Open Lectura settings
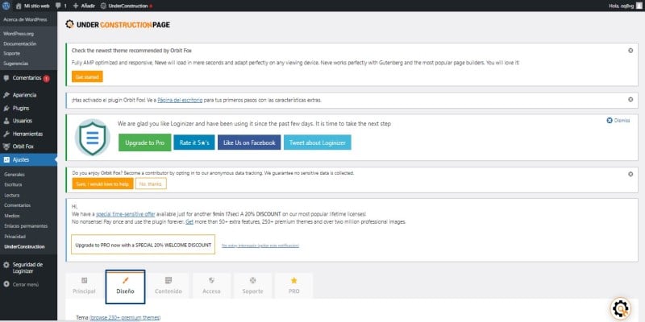The width and height of the screenshot is (645, 322). [12, 195]
